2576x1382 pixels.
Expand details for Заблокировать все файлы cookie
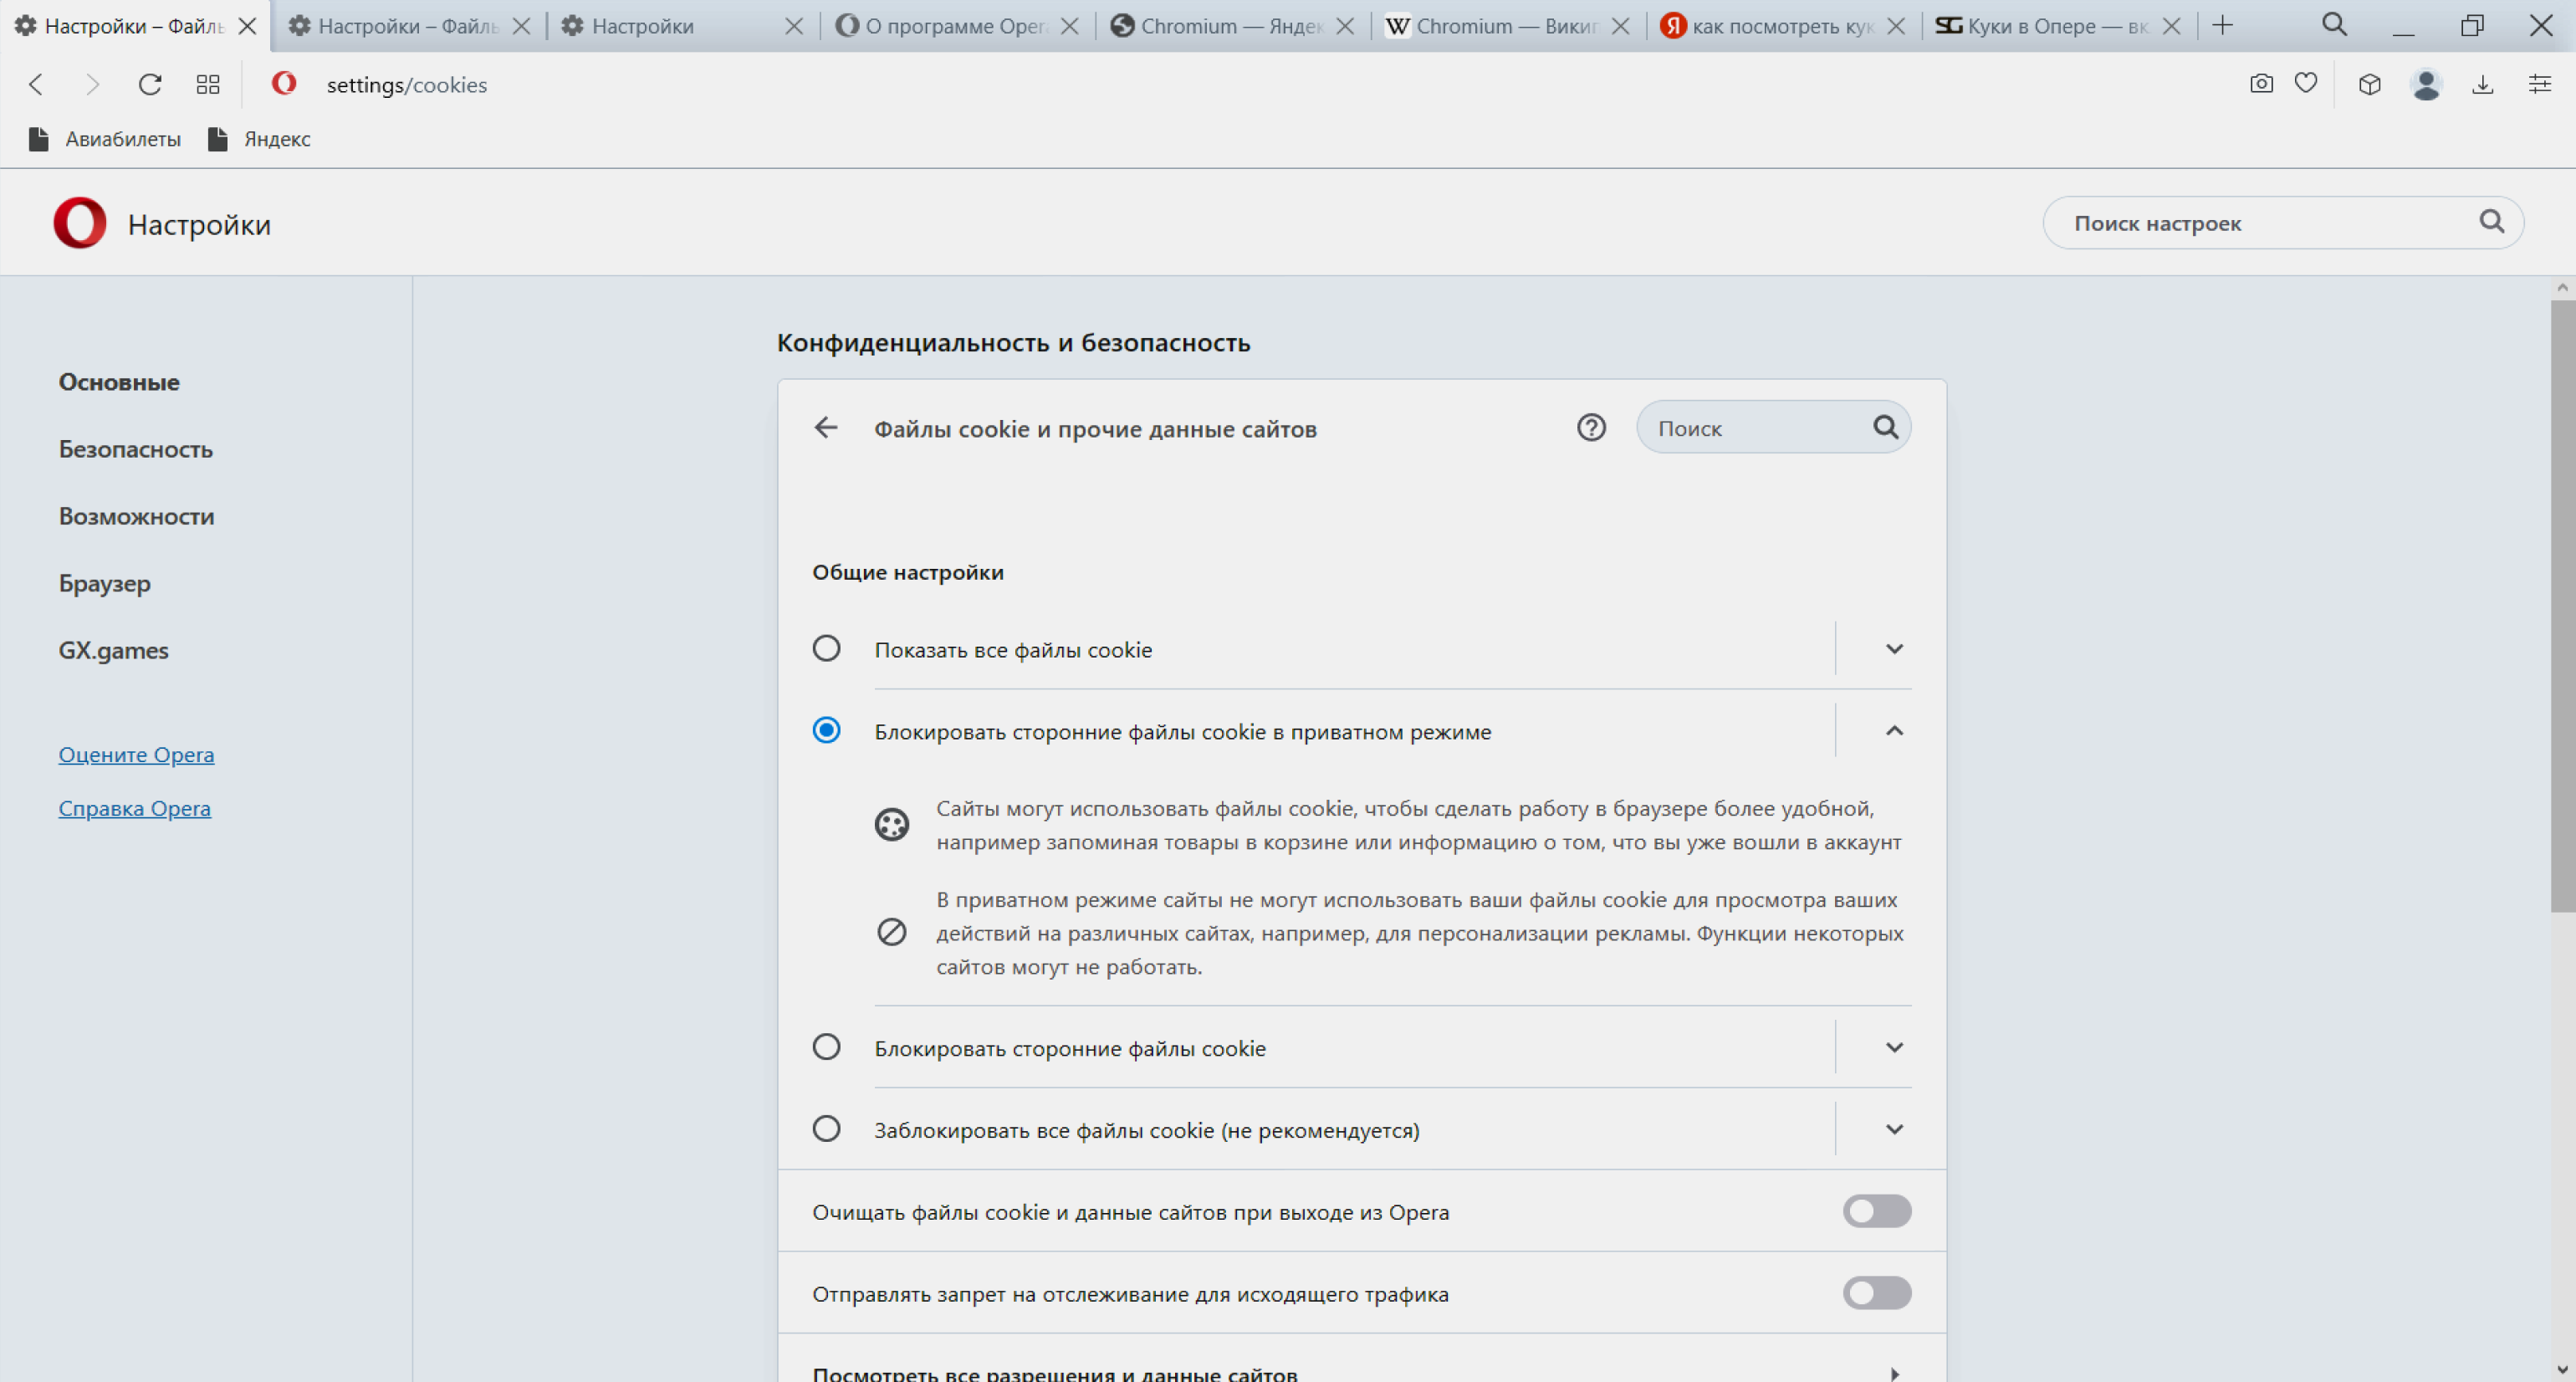click(1894, 1130)
